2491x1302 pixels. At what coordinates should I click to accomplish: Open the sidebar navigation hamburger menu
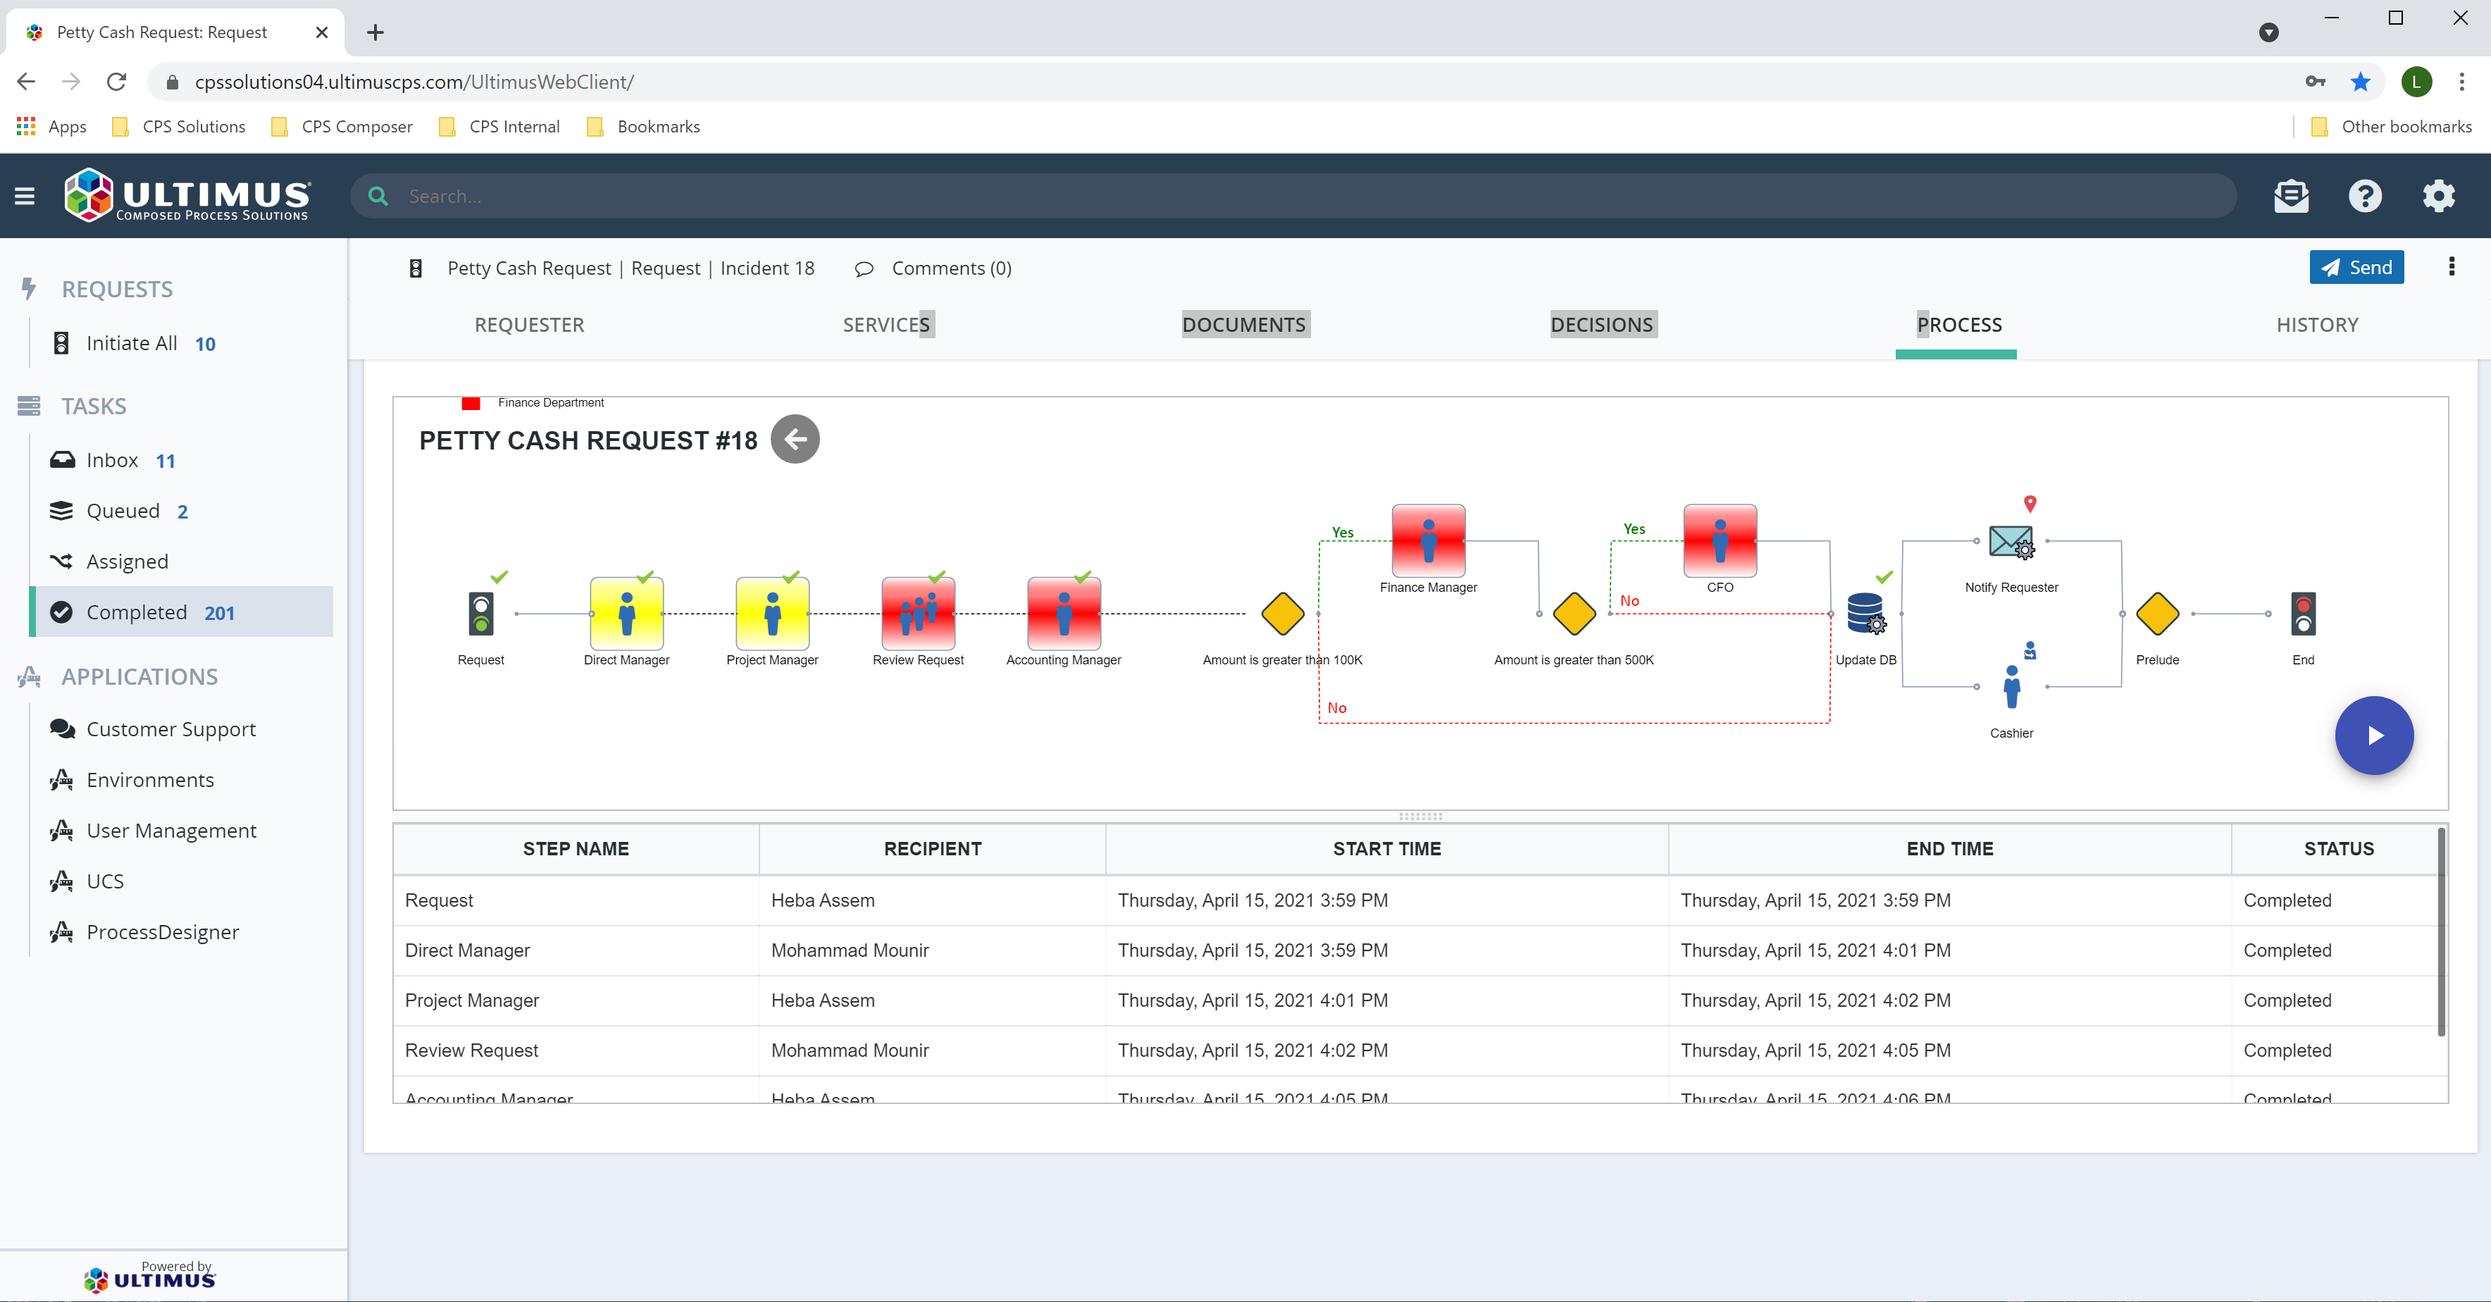24,195
